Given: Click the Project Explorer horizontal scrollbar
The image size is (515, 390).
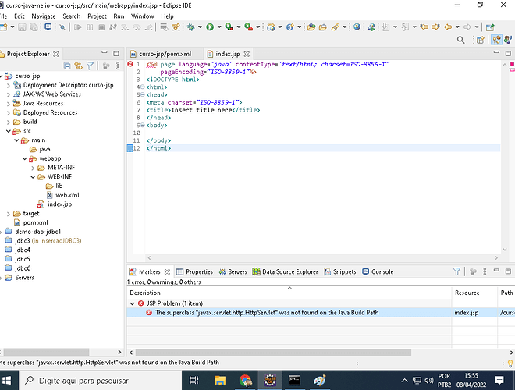Looking at the screenshot, I should pyautogui.click(x=46, y=352).
